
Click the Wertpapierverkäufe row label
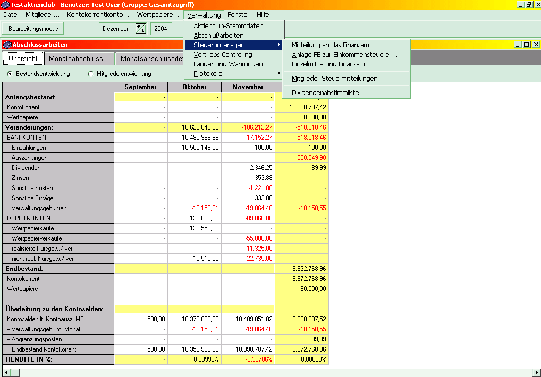58,238
